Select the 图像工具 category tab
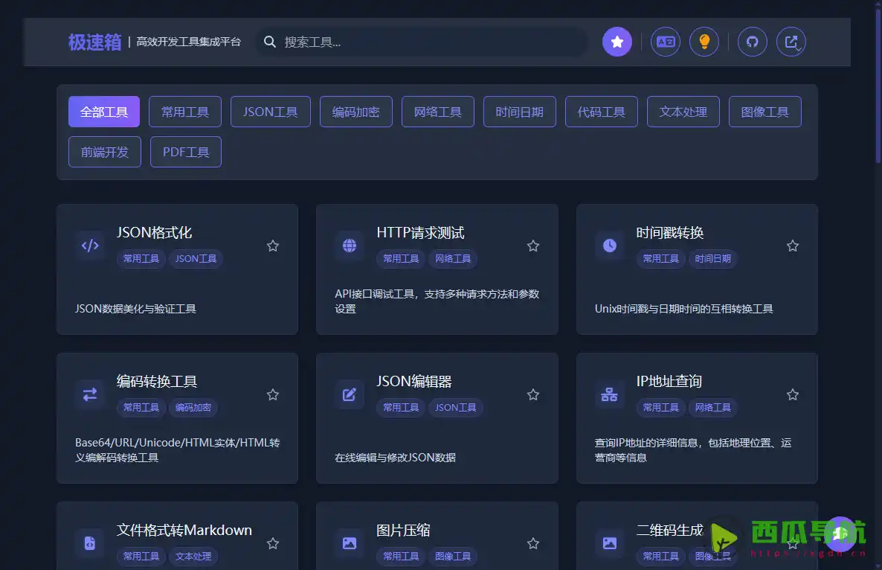This screenshot has height=570, width=882. pos(765,112)
